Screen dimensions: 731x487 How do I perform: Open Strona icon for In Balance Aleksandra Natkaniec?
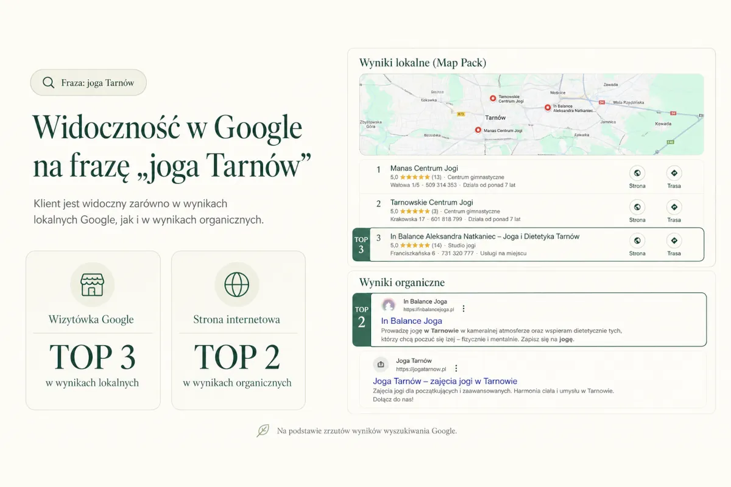click(637, 240)
